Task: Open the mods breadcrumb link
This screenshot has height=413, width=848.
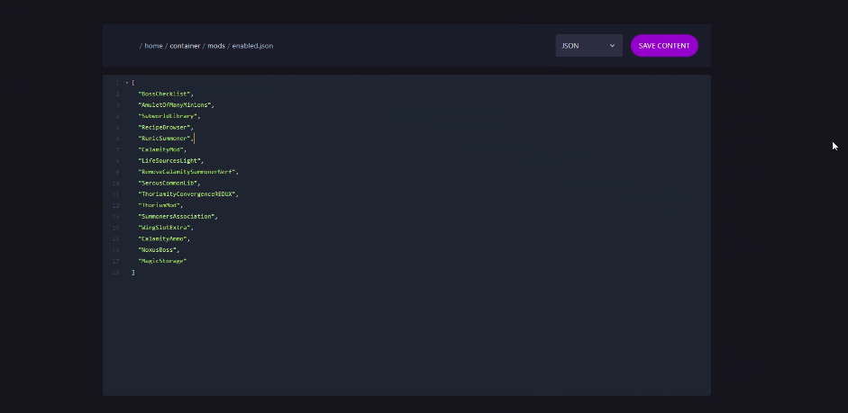Action: pyautogui.click(x=216, y=46)
